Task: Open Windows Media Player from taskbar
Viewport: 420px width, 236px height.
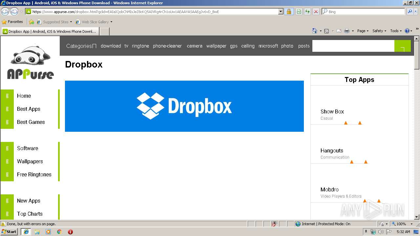Action: pos(48,232)
